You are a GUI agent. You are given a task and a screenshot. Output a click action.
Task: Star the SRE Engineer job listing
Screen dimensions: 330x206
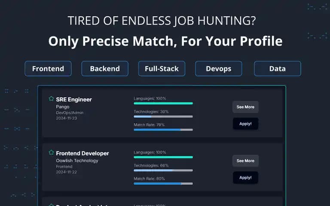pyautogui.click(x=51, y=99)
